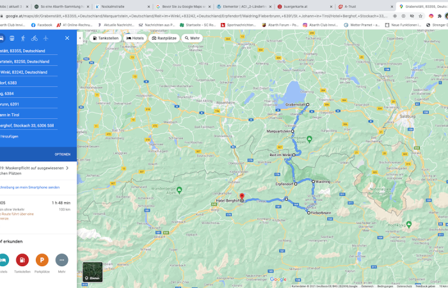Filter map by Hotels chip
The height and width of the screenshot is (288, 448).
click(135, 38)
